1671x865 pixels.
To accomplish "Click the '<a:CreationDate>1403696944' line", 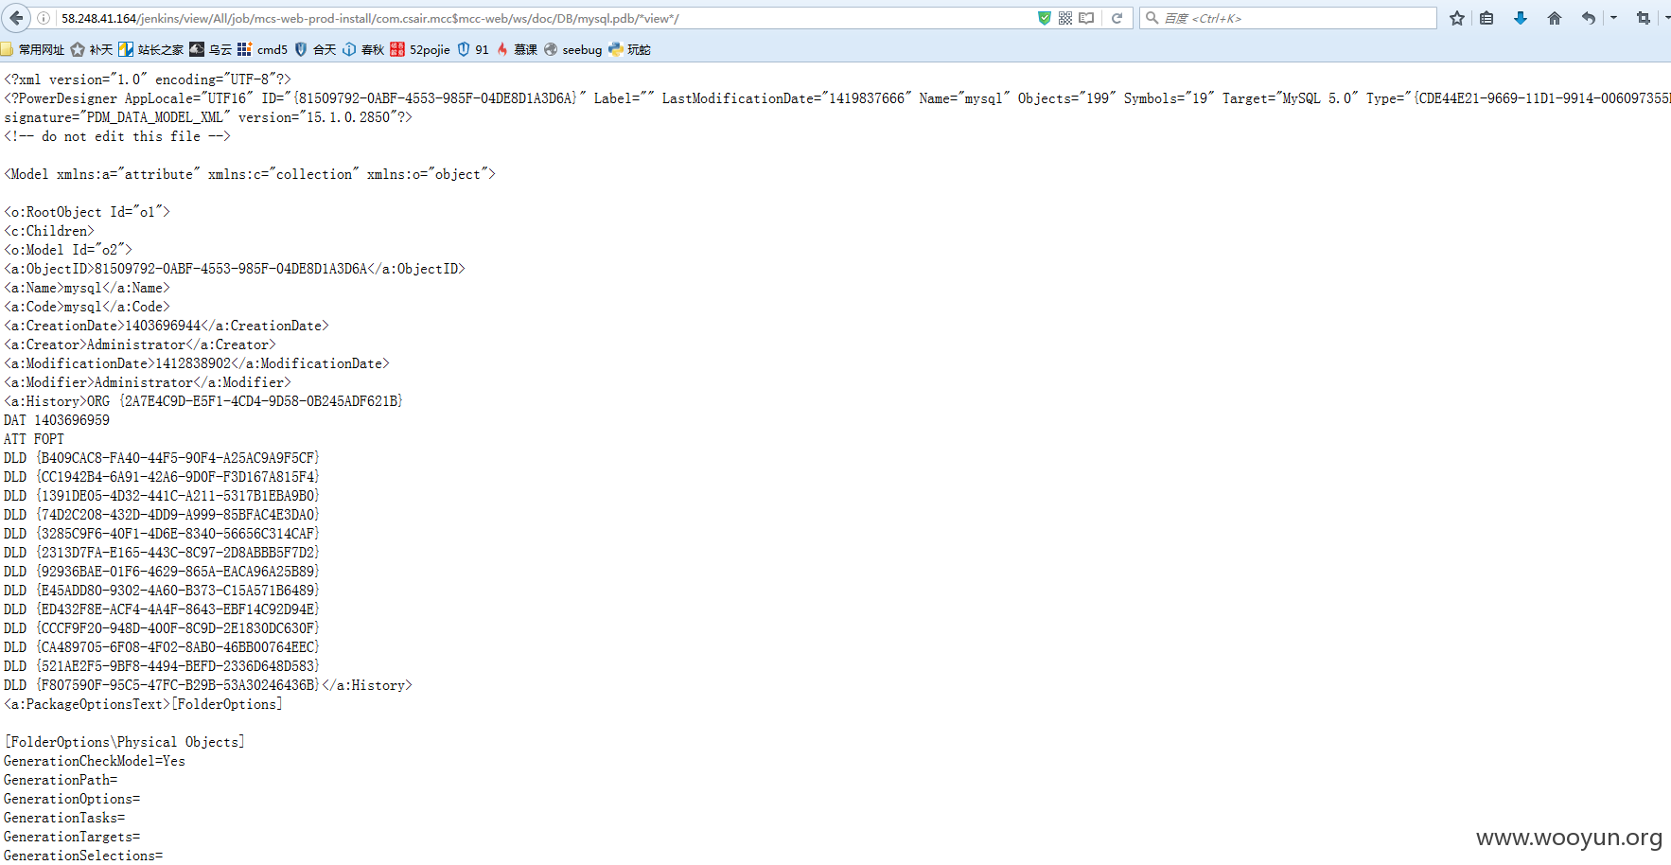I will pos(167,326).
